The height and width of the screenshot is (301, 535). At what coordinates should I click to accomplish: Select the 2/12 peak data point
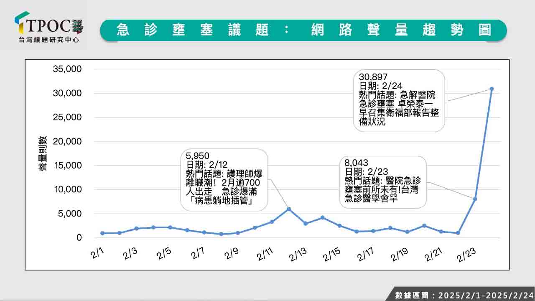(288, 209)
